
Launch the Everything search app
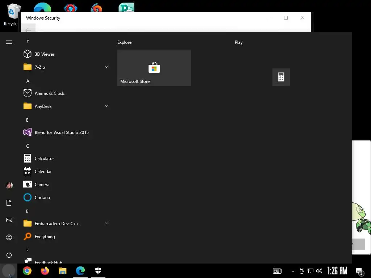coord(66,236)
